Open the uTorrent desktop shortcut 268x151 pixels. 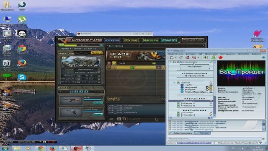[22, 20]
